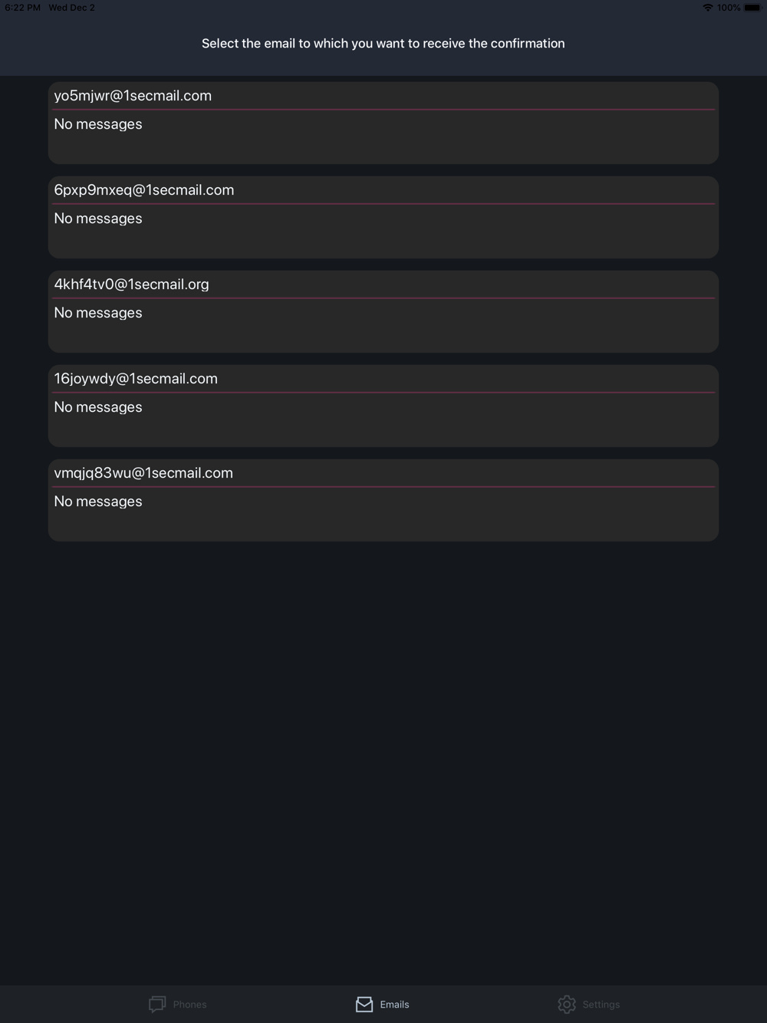The height and width of the screenshot is (1023, 767).
Task: Tap the Wi-Fi status icon
Action: tap(707, 8)
